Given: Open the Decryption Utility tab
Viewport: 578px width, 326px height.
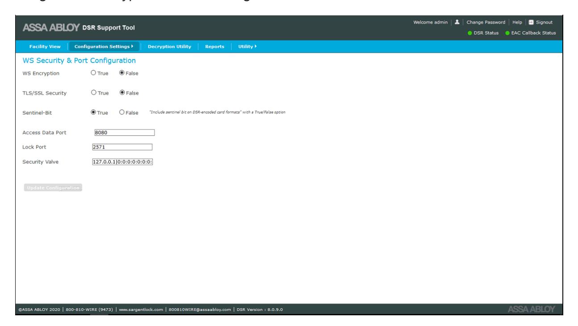Looking at the screenshot, I should [x=169, y=46].
